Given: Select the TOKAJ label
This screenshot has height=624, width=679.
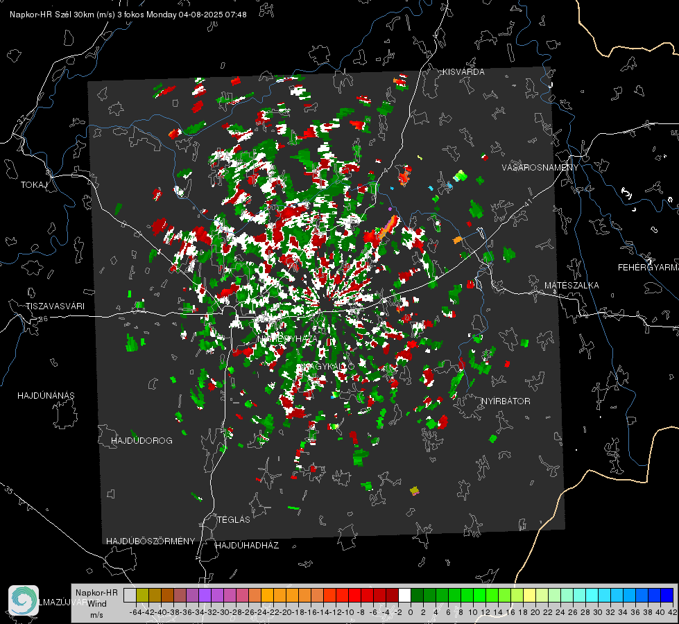Looking at the screenshot, I should click(x=34, y=185).
